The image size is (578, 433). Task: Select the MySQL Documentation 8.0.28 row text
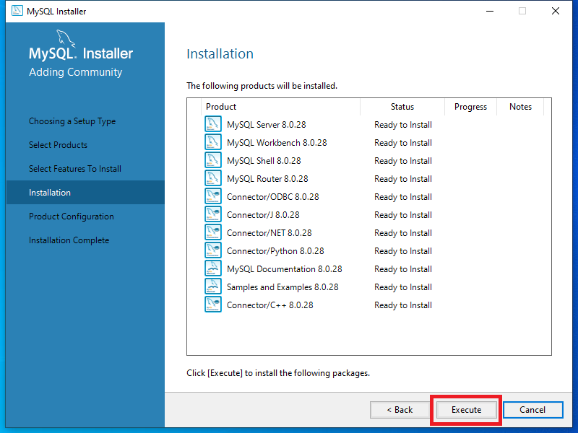(x=285, y=268)
